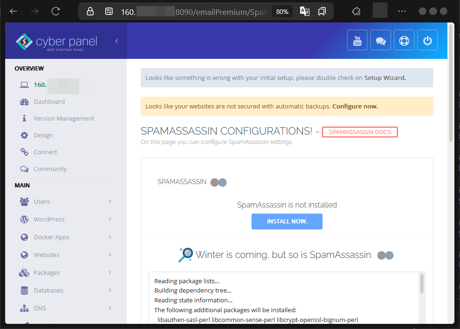This screenshot has width=460, height=329.
Task: Click the Configure now backup link
Action: coord(355,107)
